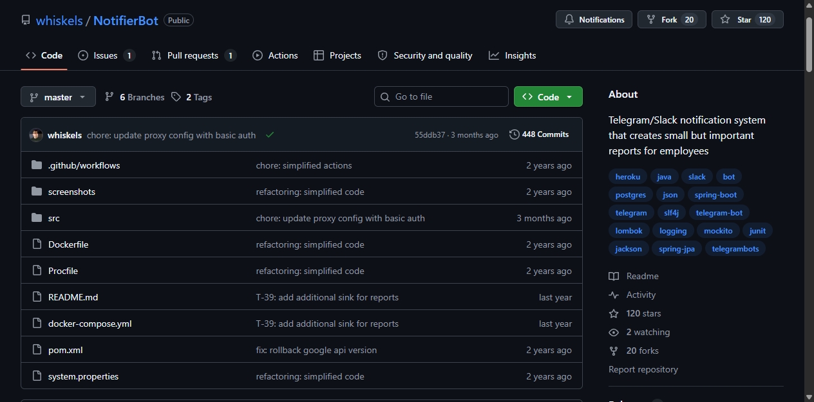The width and height of the screenshot is (814, 402).
Task: Click the branch icon next to 6 Branches
Action: tap(109, 97)
